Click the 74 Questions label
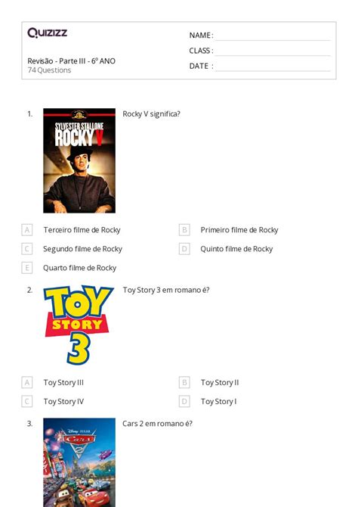The height and width of the screenshot is (507, 358). (x=49, y=70)
